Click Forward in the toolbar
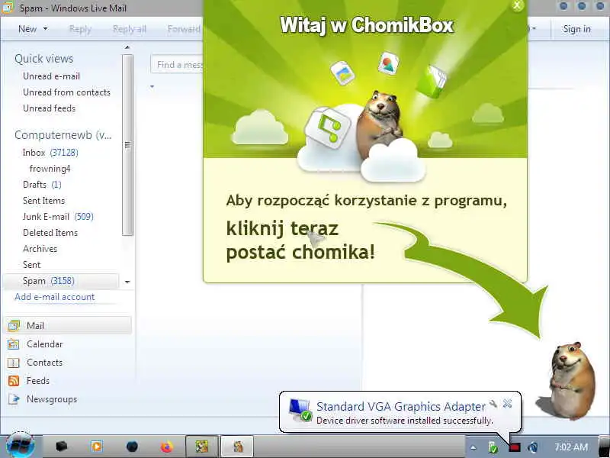610x458 pixels. (184, 29)
